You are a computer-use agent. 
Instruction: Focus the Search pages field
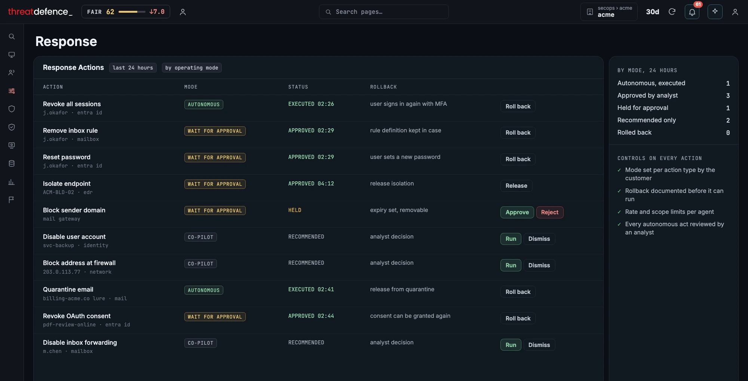[384, 12]
